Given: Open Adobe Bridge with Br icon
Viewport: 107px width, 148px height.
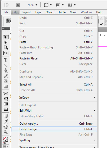Looking at the screenshot, I should pyautogui.click(x=18, y=5).
